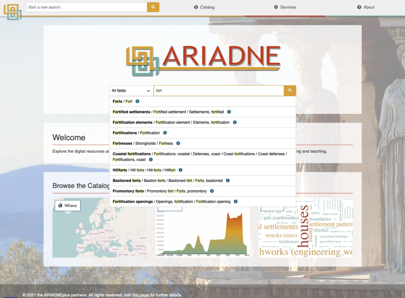
Task: Open info icon for Coastal fortifications
Action: (x=151, y=160)
